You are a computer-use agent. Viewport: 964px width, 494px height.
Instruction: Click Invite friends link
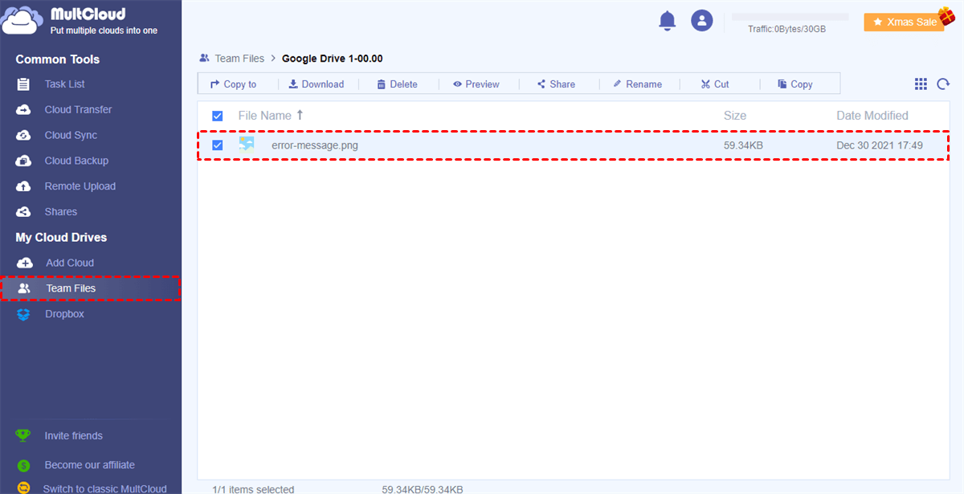pos(74,436)
